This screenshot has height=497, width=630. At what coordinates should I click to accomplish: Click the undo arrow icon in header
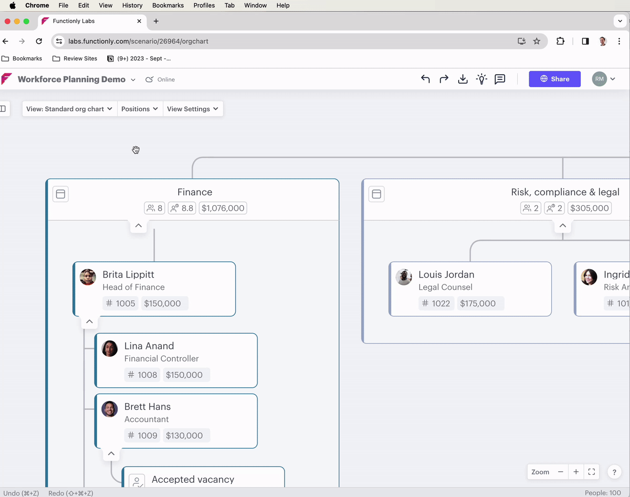click(x=425, y=79)
